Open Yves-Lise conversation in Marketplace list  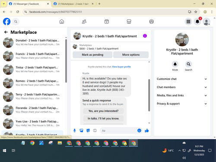click(32, 124)
